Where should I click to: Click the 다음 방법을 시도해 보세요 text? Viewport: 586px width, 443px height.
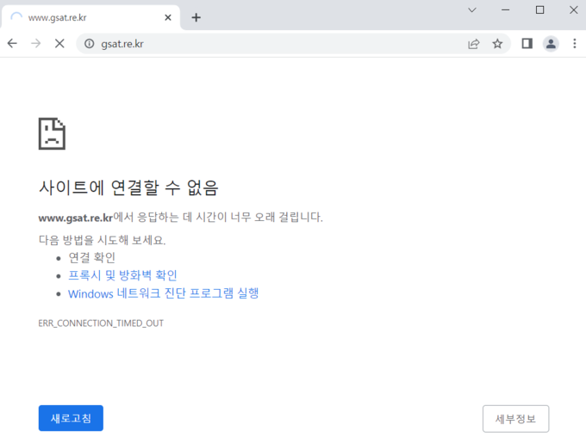[x=102, y=239]
